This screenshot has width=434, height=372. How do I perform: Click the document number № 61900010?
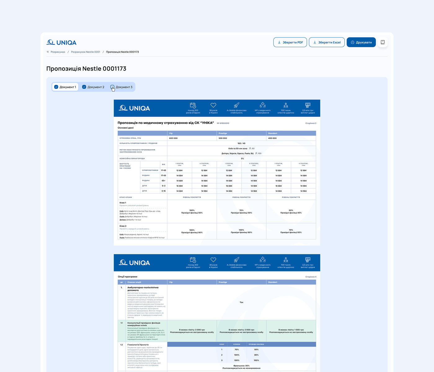coord(223,123)
